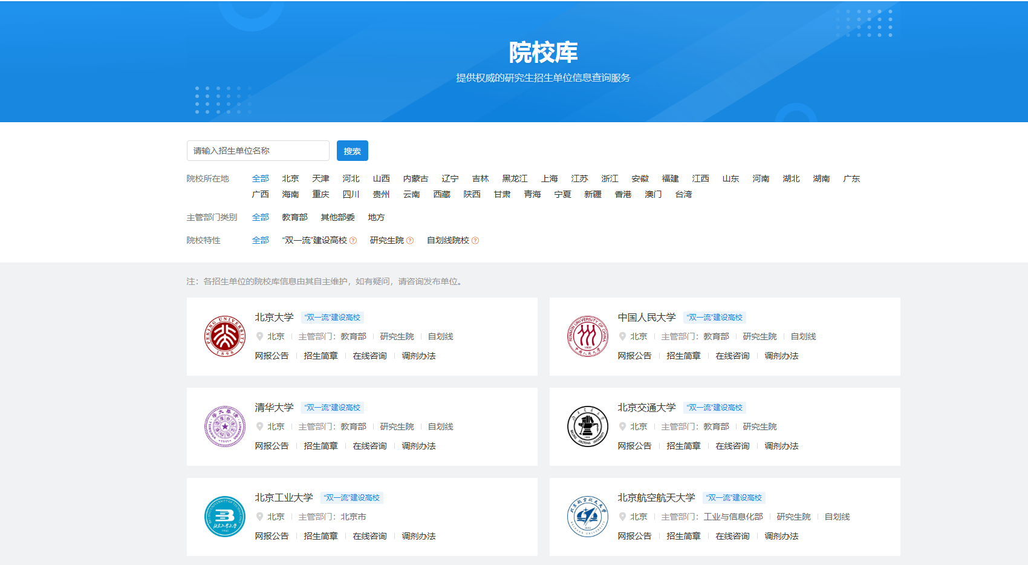Screen dimensions: 1028x565
Task: Filter by location 四川
Action: pos(351,194)
